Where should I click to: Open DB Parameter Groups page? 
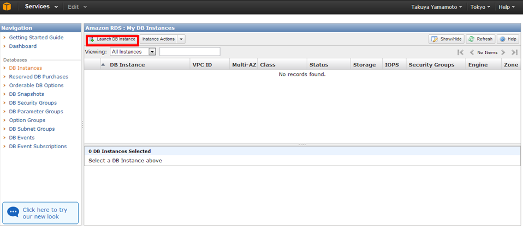(x=35, y=111)
